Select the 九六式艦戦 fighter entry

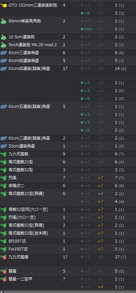pyautogui.click(x=18, y=154)
